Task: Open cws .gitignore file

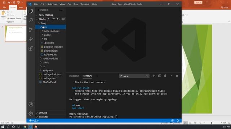Action: [51, 43]
